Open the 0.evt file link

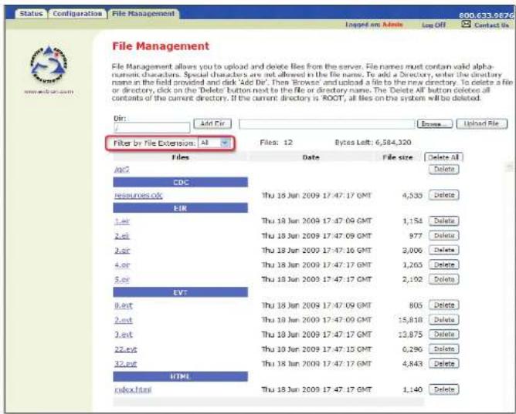(x=124, y=305)
